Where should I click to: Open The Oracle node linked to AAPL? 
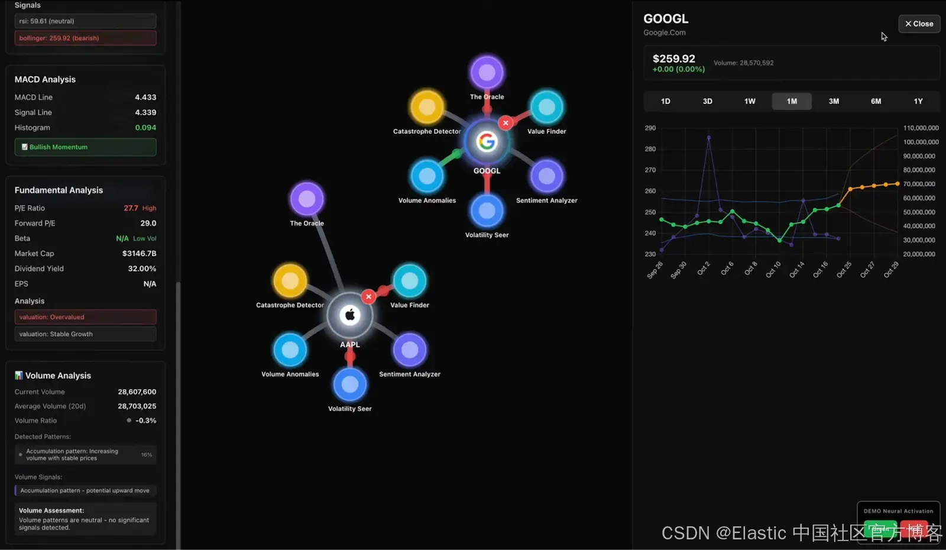[x=307, y=199]
